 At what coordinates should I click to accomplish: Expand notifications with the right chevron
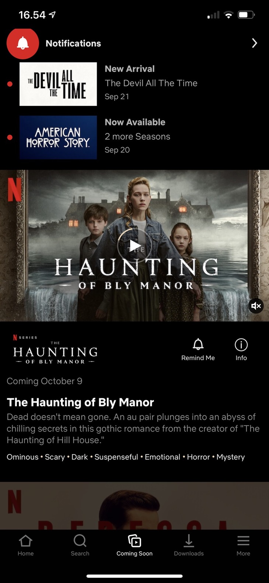click(254, 43)
